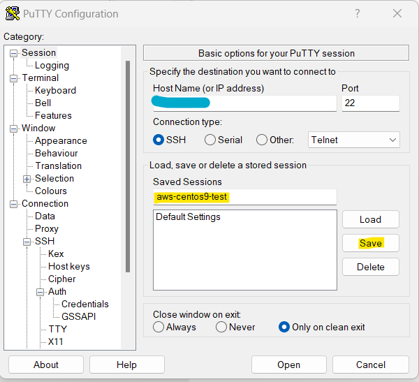Click the About button

pos(46,365)
